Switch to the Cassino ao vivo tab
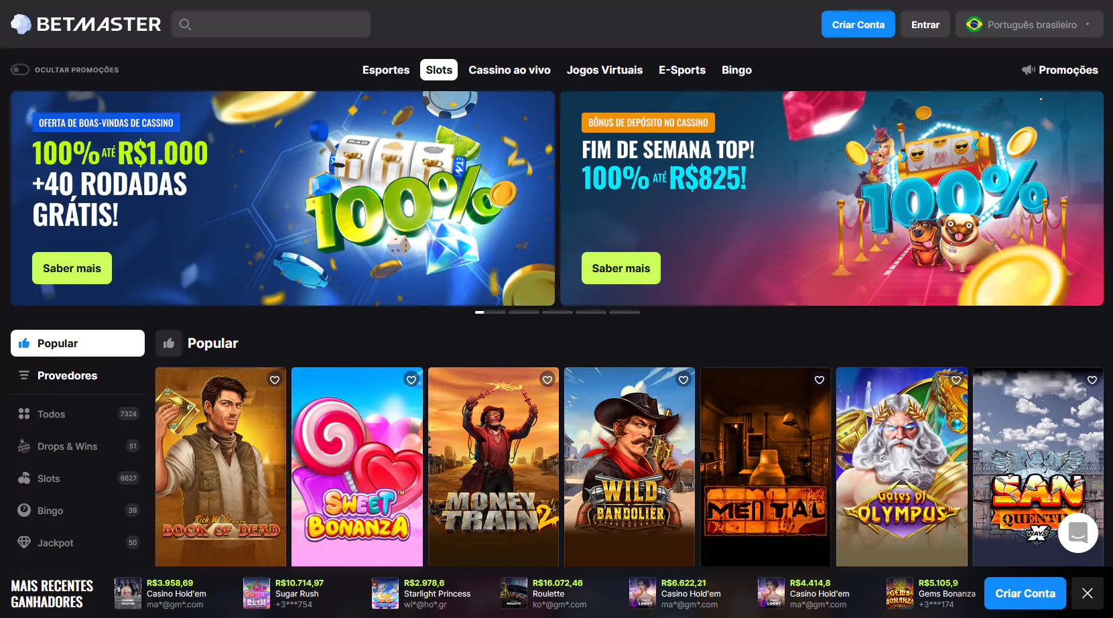Screen dimensions: 1113x618 point(509,70)
